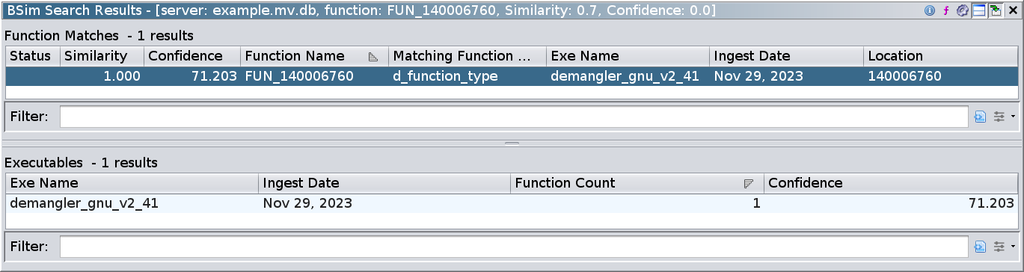Viewport: 1024px width, 272px height.
Task: Click the filter options icon for executables
Action: coord(999,246)
